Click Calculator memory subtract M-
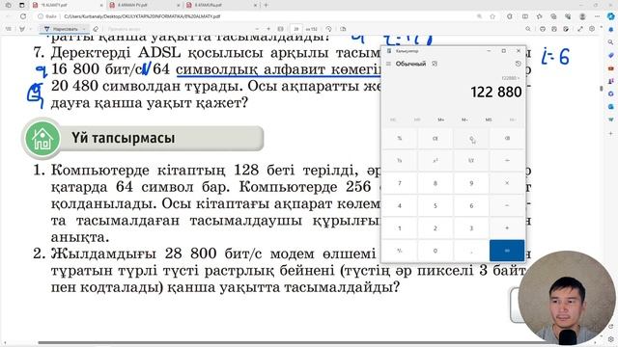618x347 pixels. click(464, 120)
